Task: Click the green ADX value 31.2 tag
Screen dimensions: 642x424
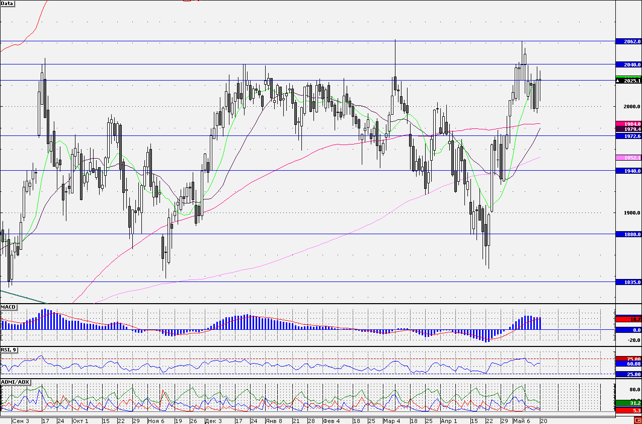Action: 629,403
